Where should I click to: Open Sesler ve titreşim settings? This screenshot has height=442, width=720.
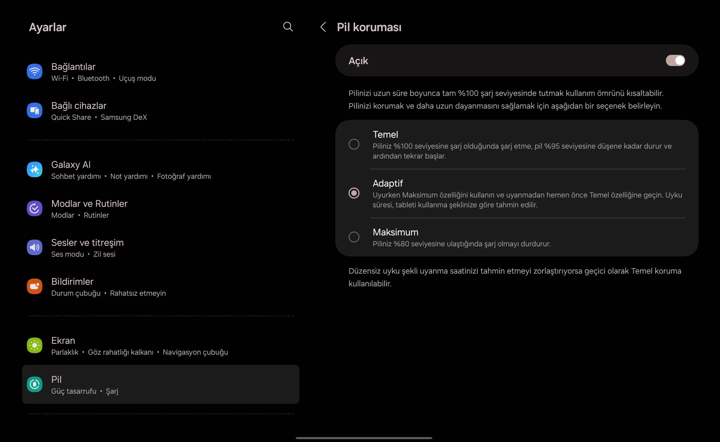[x=160, y=248]
